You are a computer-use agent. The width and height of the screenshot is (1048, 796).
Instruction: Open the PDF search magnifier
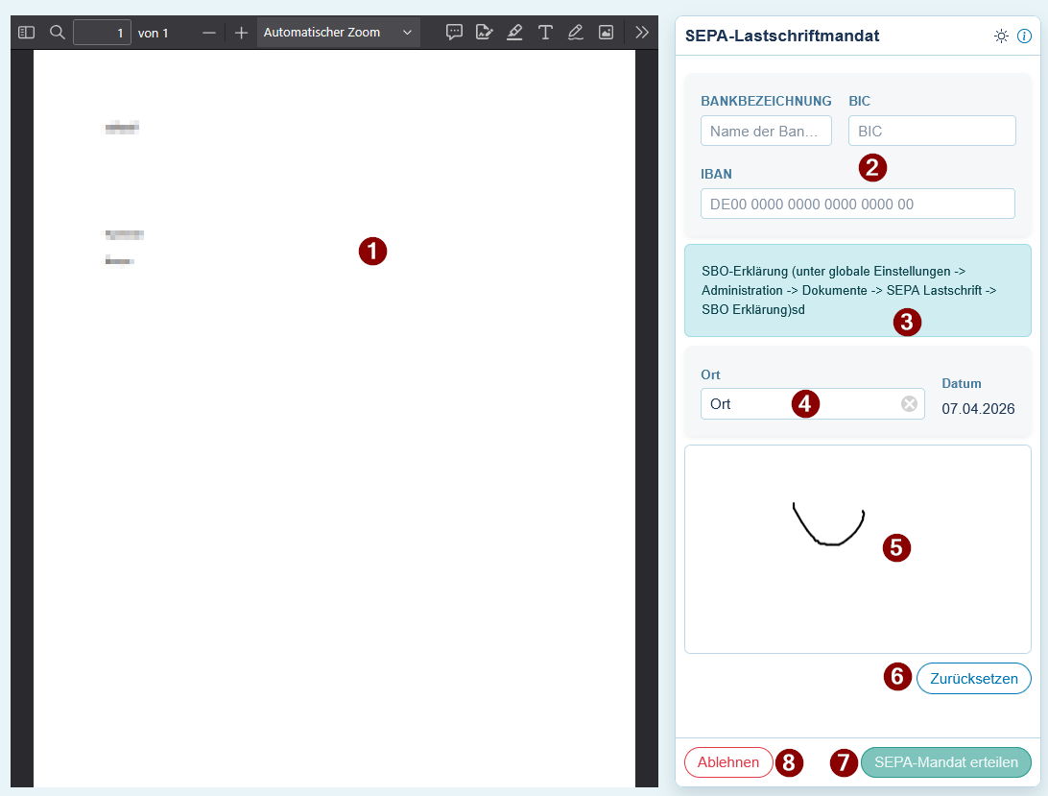point(58,32)
